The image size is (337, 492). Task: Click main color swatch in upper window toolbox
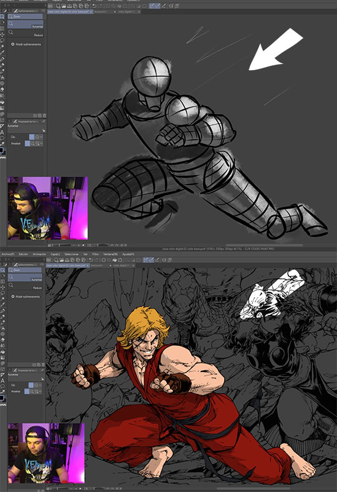[2, 150]
